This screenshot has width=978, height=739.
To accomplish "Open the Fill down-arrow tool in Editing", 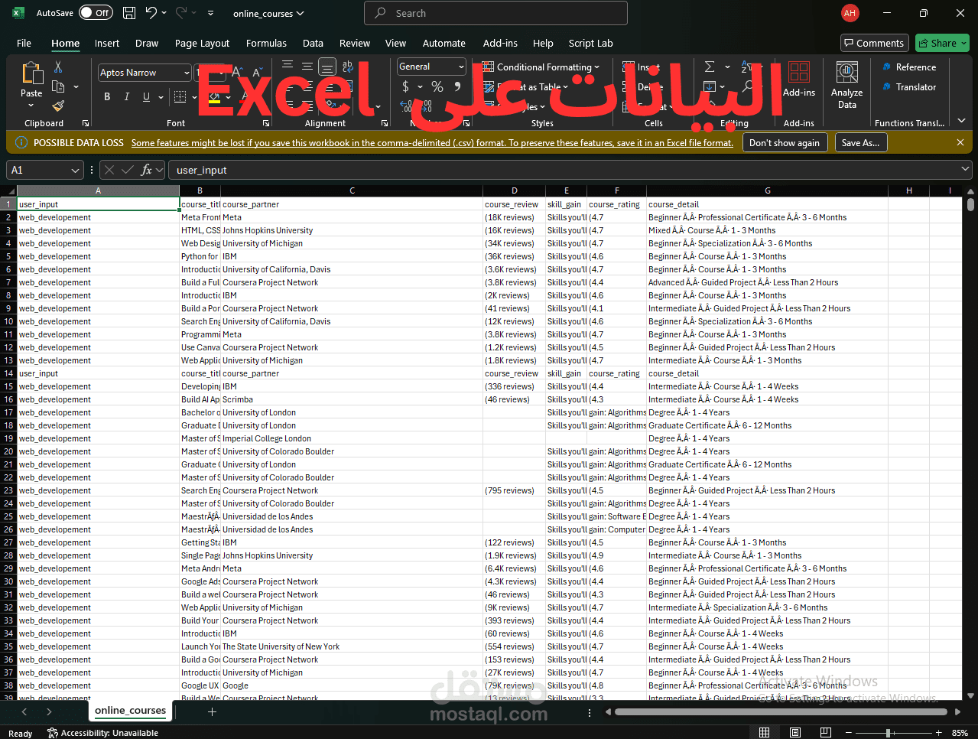I will 710,86.
